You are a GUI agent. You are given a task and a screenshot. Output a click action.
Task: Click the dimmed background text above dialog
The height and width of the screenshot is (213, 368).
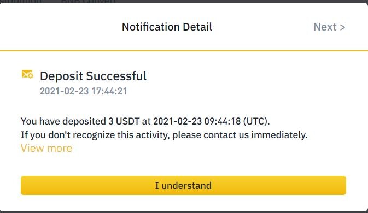(88, 2)
